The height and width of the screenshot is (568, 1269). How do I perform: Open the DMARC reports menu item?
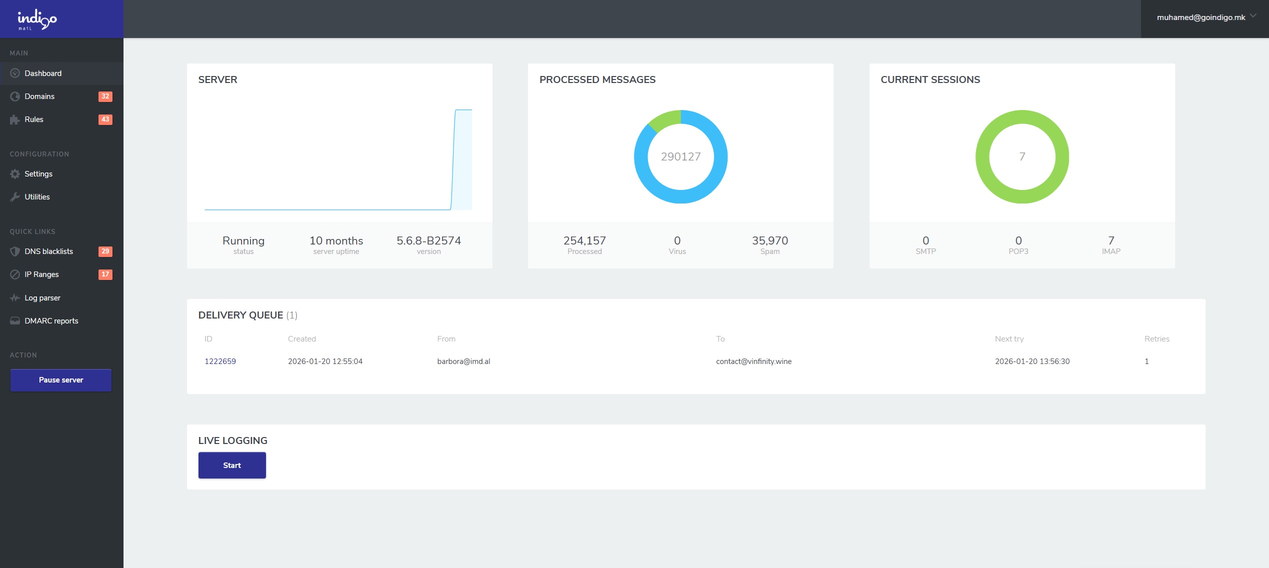51,321
